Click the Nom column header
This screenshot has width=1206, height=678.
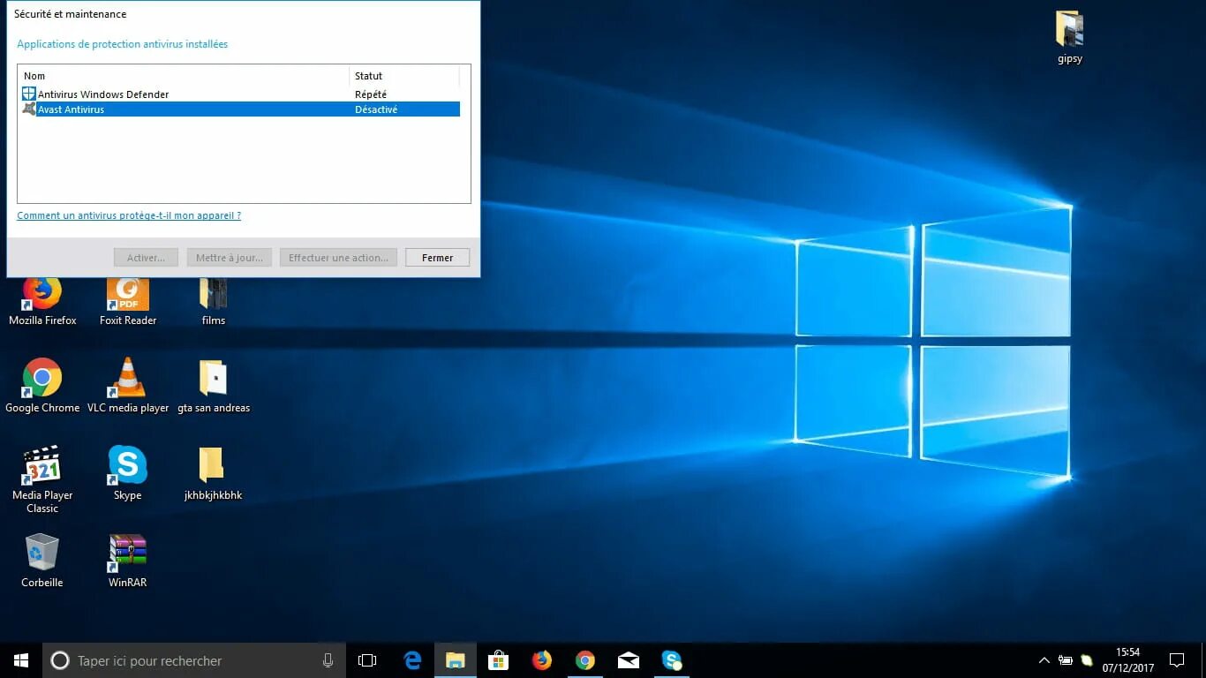[x=184, y=76]
